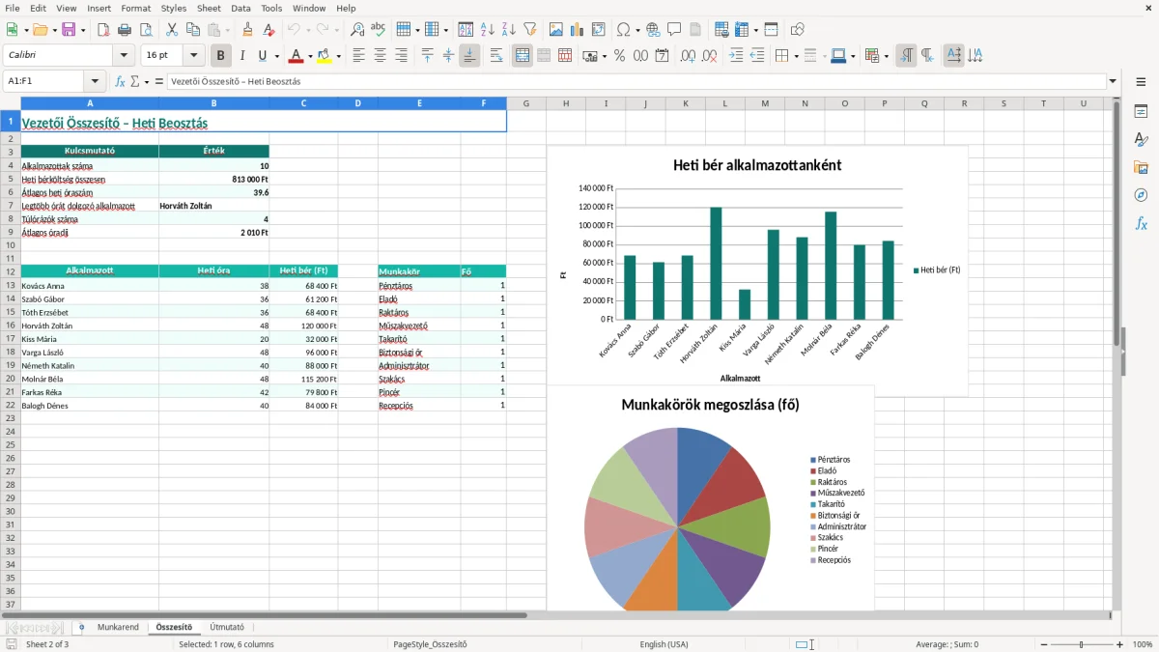Open the Borders dropdown arrow
1159x652 pixels.
point(798,57)
